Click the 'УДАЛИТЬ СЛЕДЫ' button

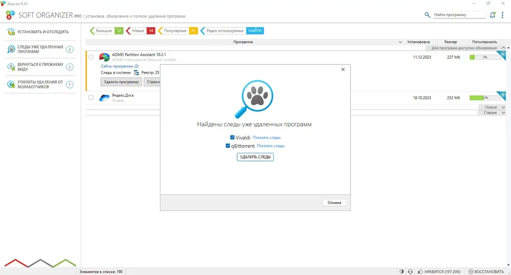[255, 157]
